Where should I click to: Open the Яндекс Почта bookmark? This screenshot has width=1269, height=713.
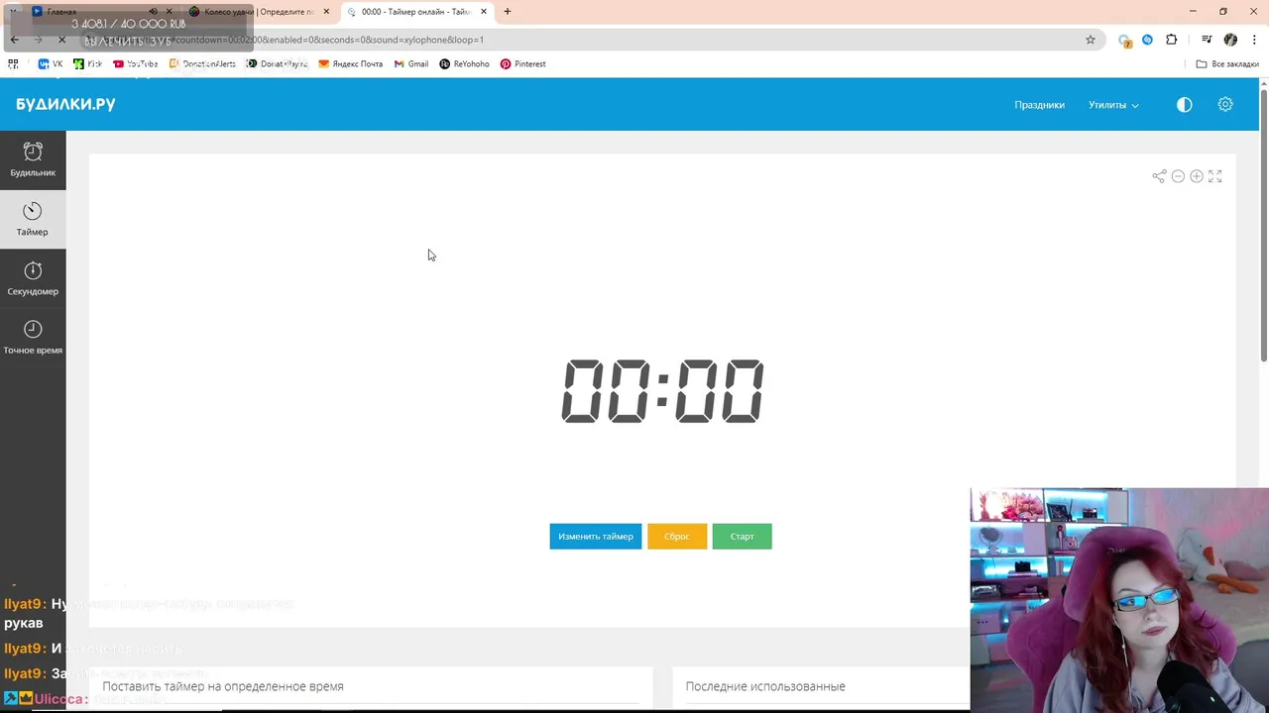click(x=350, y=64)
